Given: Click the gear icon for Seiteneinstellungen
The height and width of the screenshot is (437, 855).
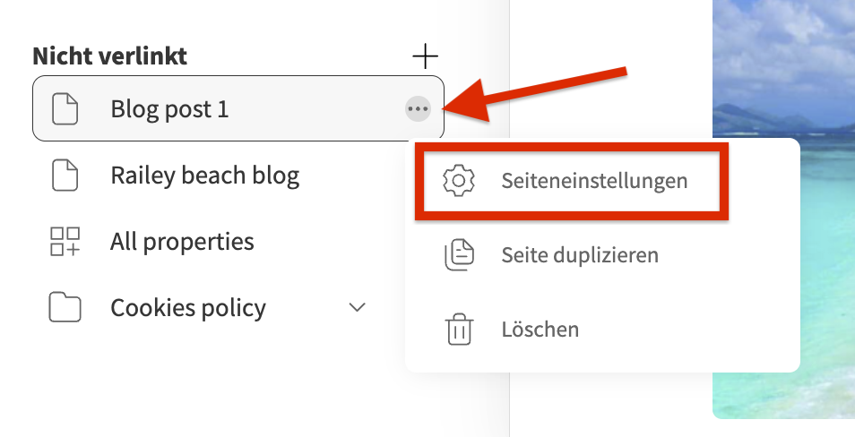Looking at the screenshot, I should pos(459,180).
